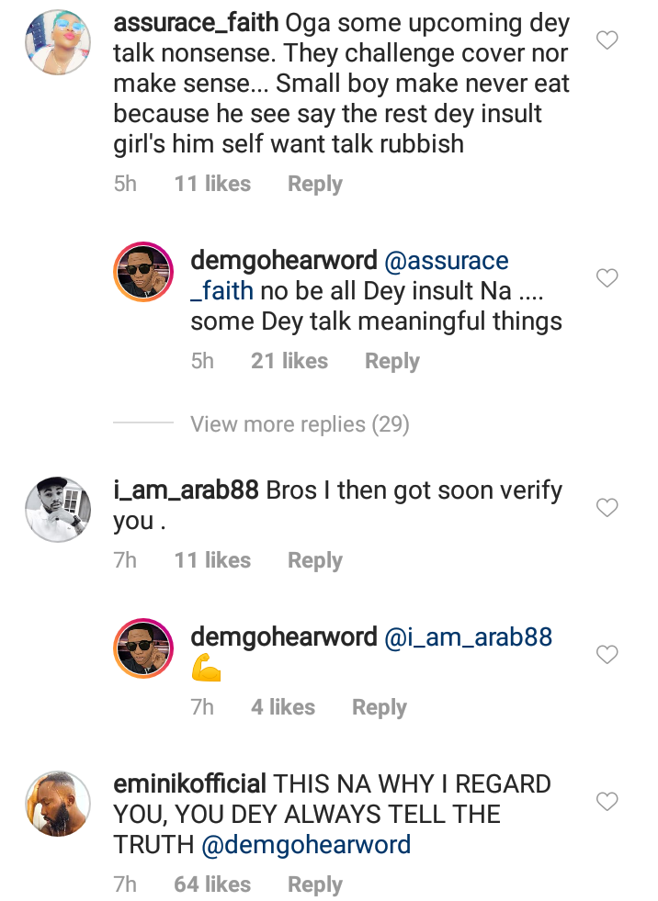Like demgohearword's reply about meaningful things

coord(607,277)
